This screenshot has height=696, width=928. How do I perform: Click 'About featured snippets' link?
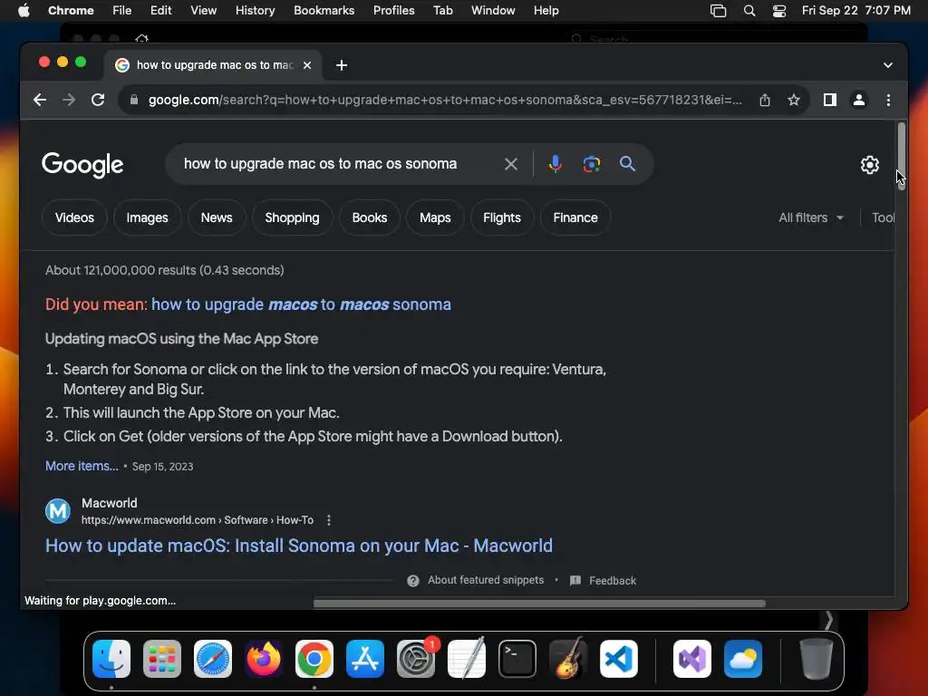(x=486, y=580)
